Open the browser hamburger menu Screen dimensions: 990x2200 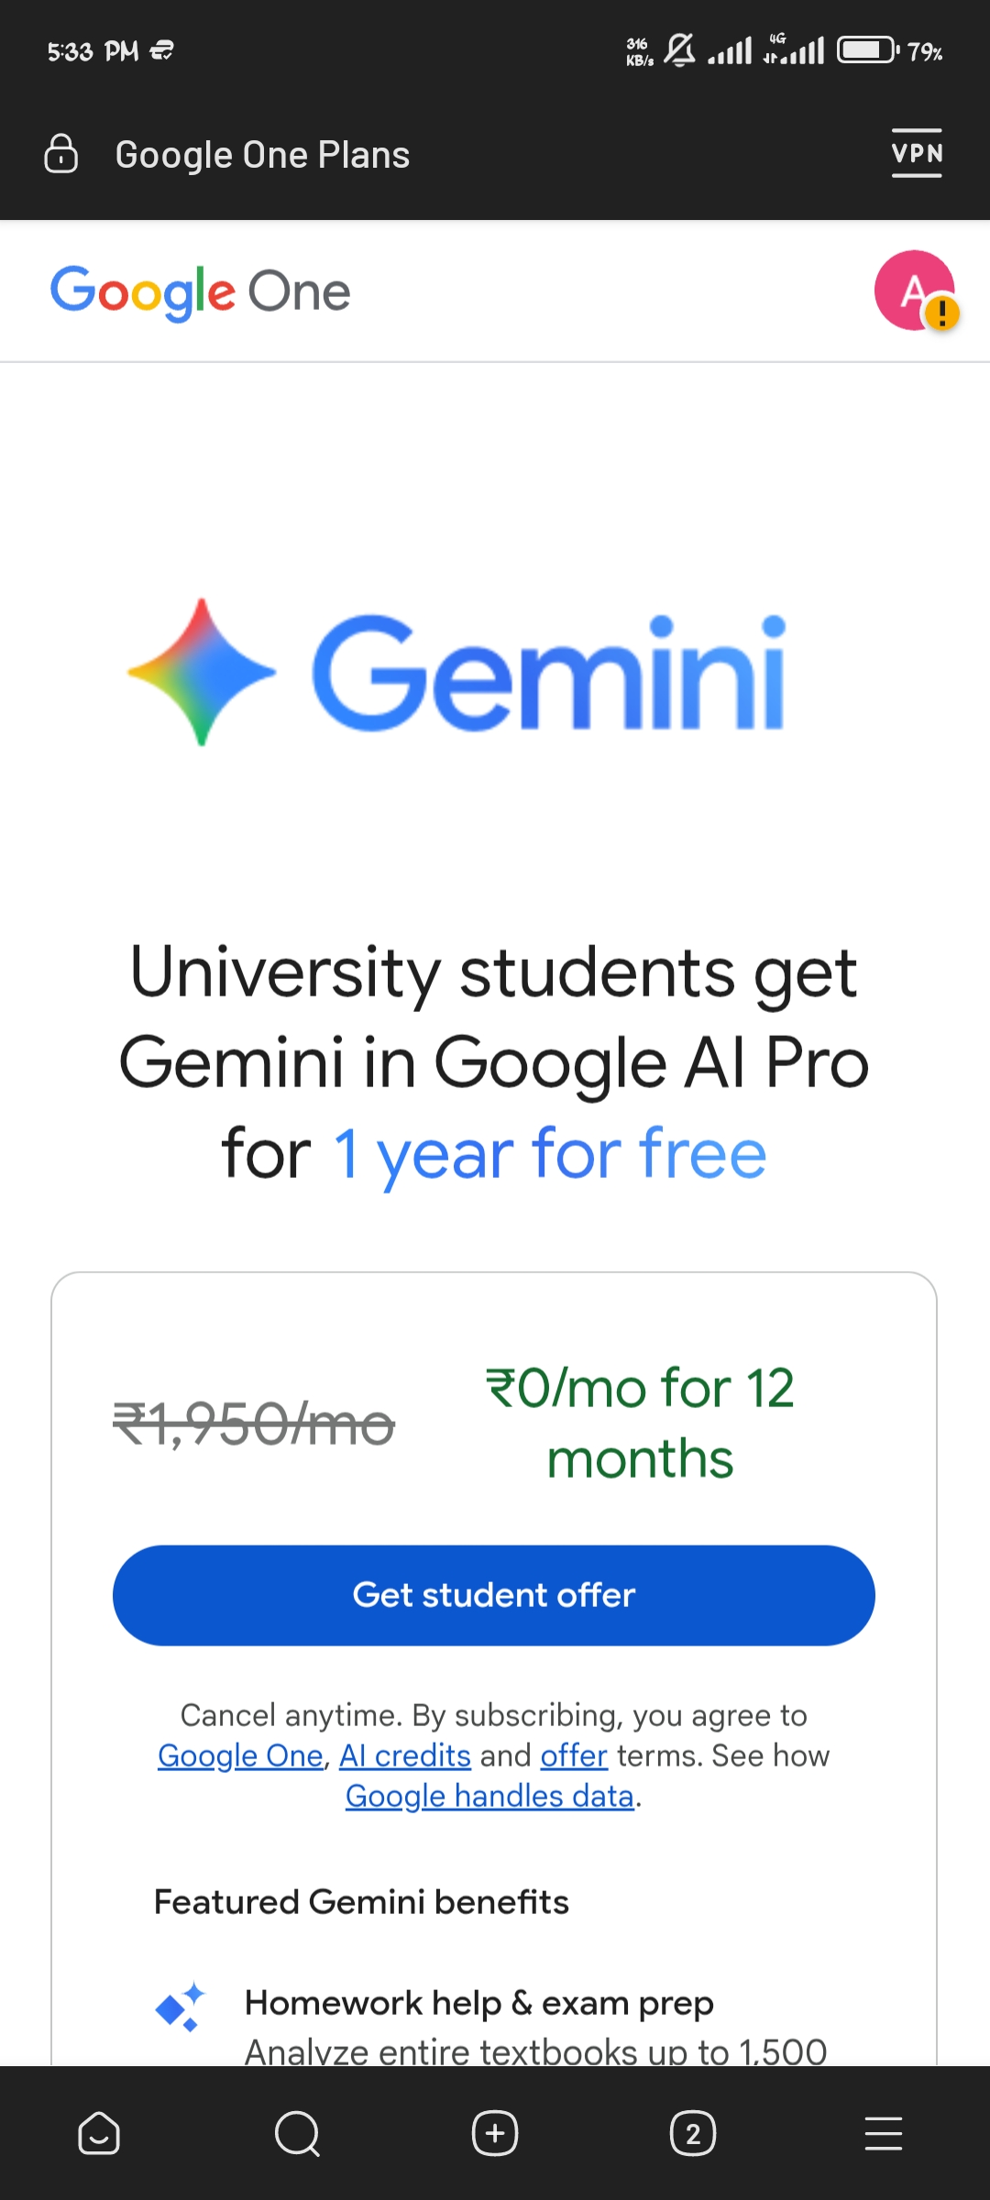[884, 2133]
